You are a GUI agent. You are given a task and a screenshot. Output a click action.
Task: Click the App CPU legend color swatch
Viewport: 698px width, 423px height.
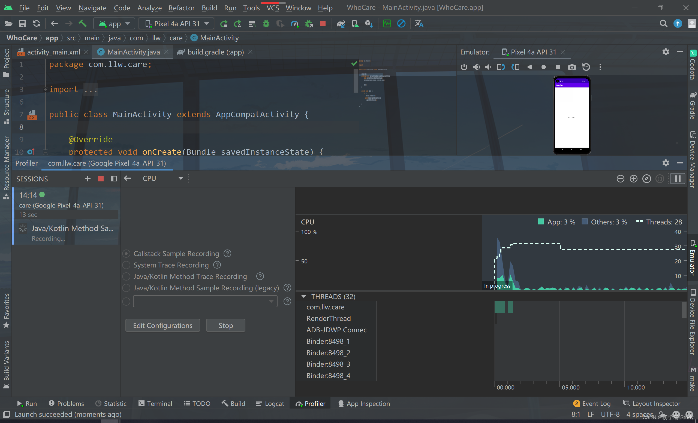pyautogui.click(x=541, y=221)
